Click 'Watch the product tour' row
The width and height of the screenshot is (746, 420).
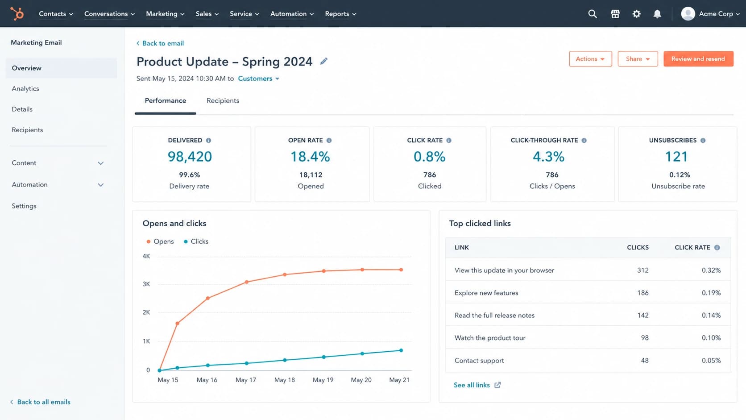pos(588,338)
